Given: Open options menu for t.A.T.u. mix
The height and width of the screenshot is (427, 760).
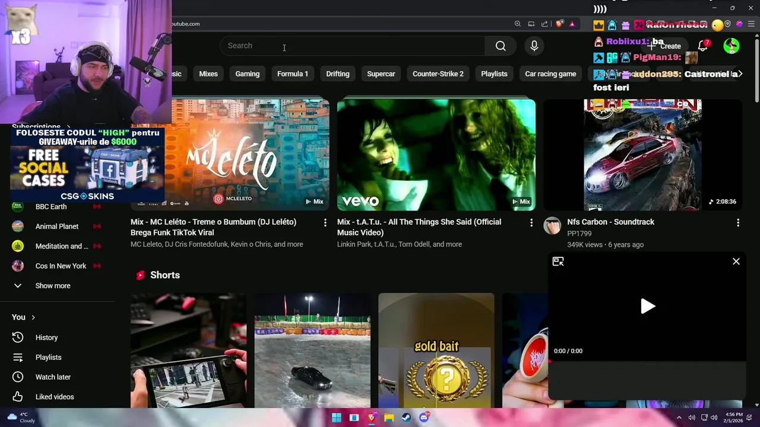Looking at the screenshot, I should (531, 222).
